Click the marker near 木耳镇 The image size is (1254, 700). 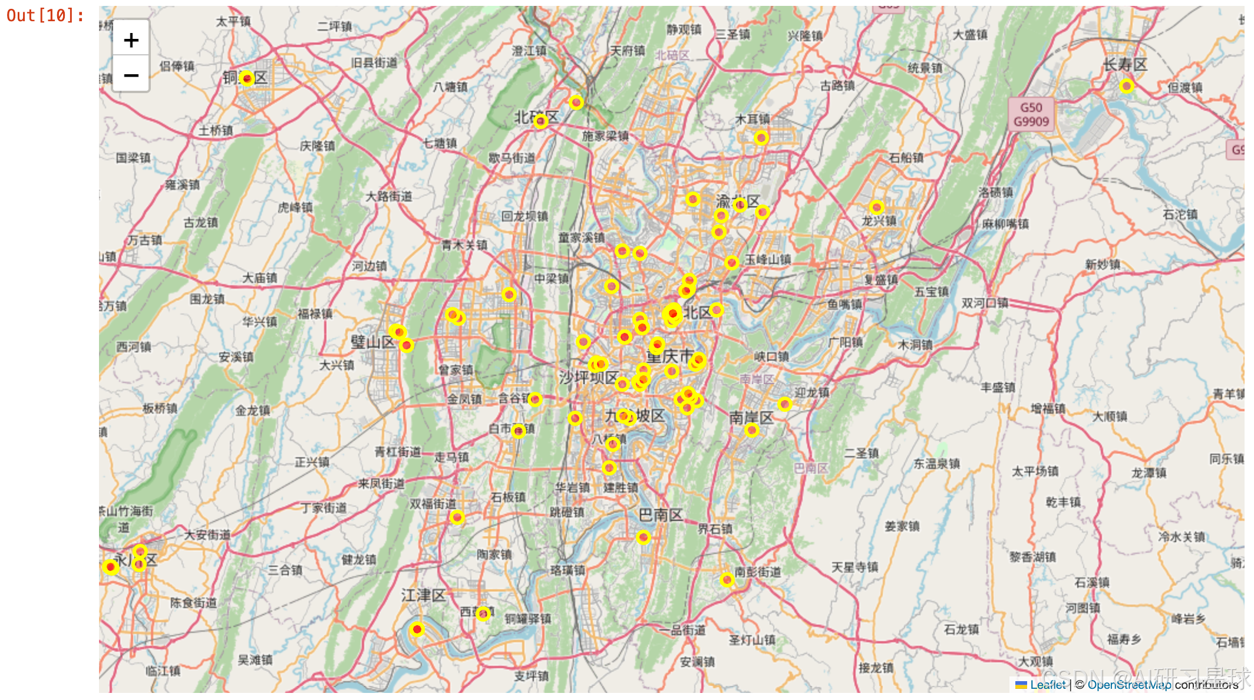[761, 138]
